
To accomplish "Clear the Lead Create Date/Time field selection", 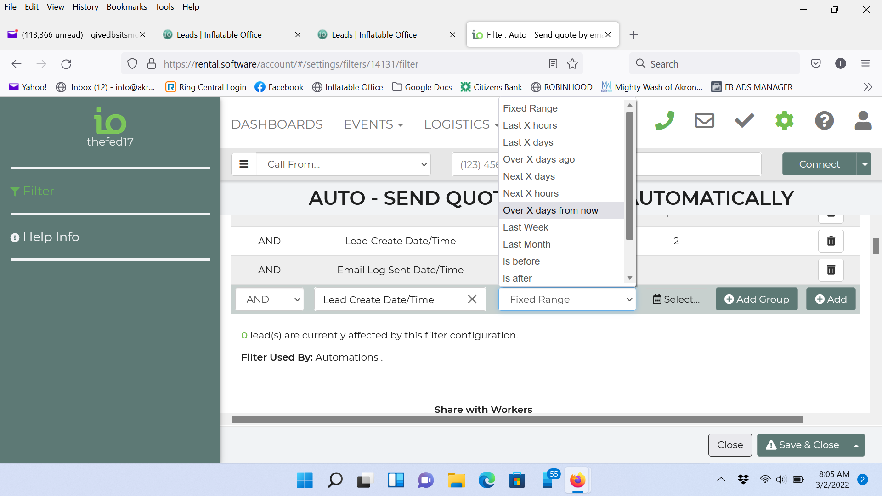I will point(472,299).
